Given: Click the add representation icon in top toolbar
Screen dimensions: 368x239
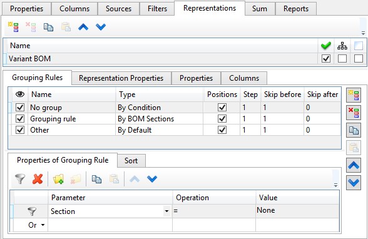Looking at the screenshot, I should point(13,27).
